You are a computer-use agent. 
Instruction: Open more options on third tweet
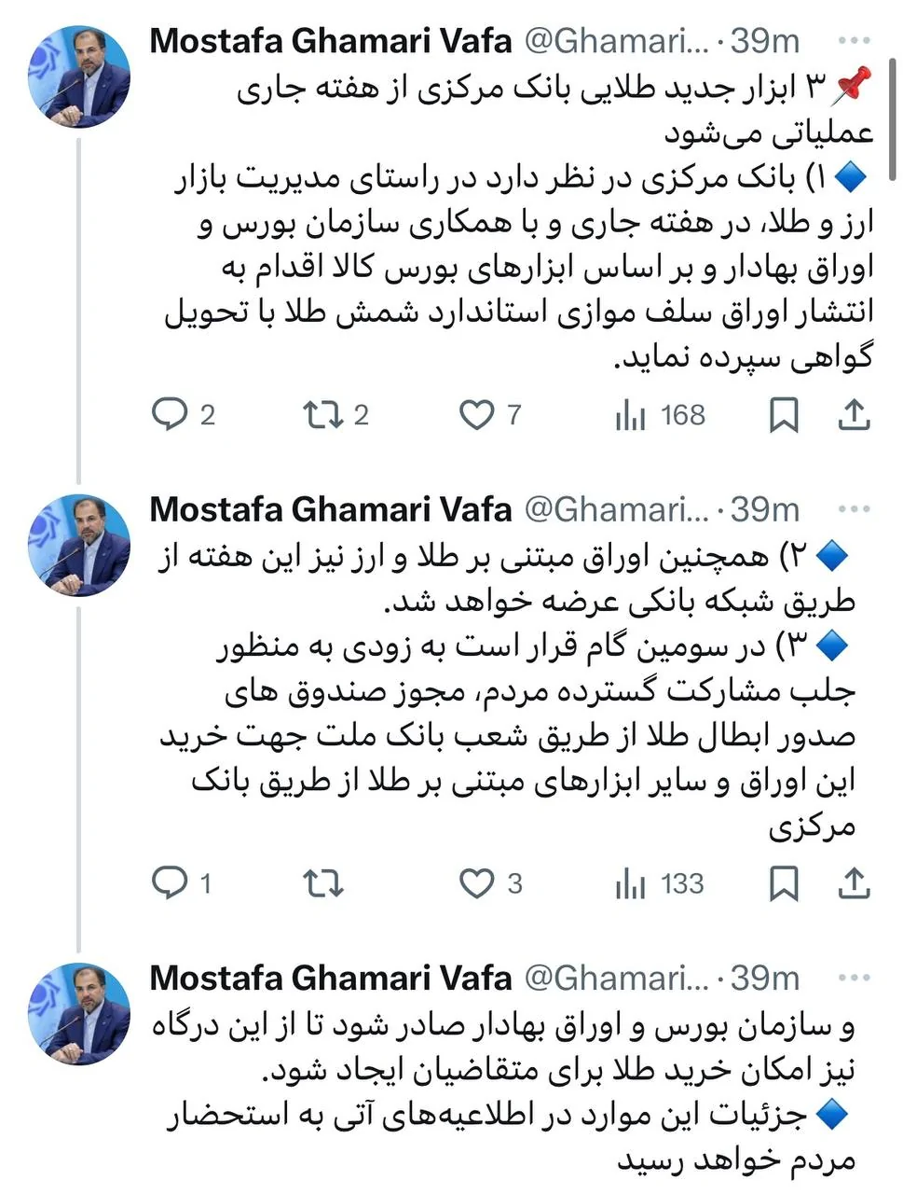(x=854, y=978)
